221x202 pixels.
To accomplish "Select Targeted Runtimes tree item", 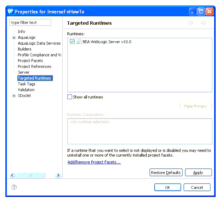I will tap(35, 78).
